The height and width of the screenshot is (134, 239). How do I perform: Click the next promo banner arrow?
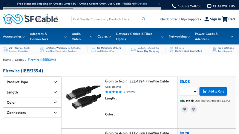pos(159,5)
